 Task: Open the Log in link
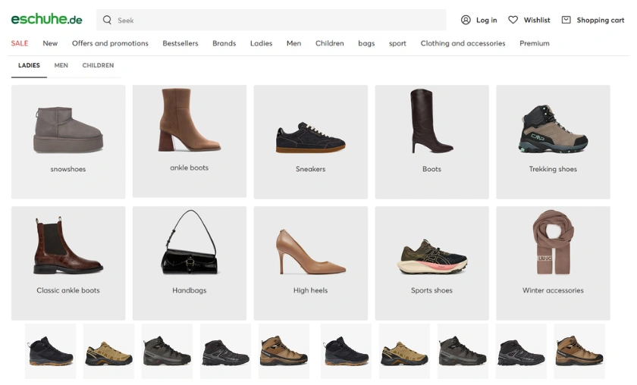click(486, 20)
